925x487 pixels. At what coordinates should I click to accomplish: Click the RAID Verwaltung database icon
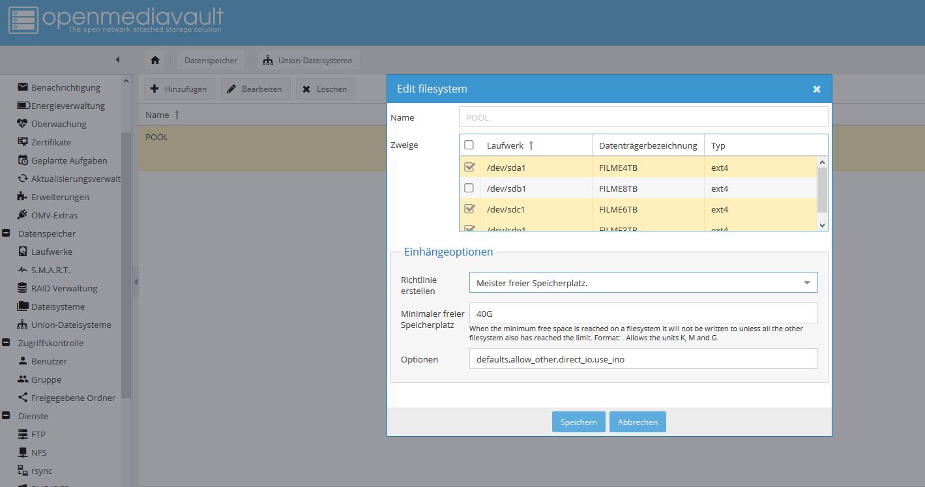(x=23, y=288)
